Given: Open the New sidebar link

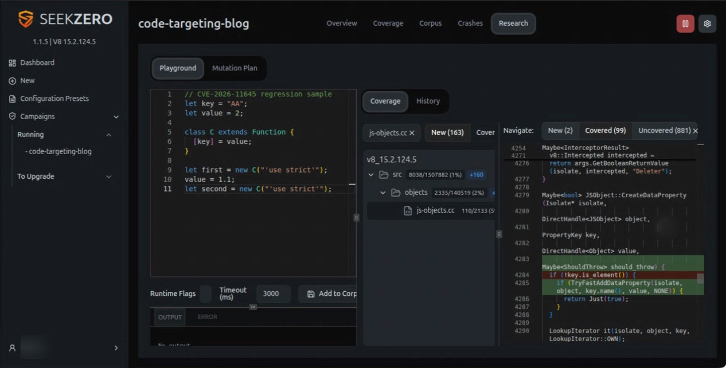Looking at the screenshot, I should point(28,81).
